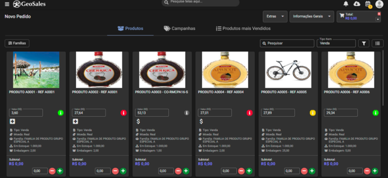Click yellow info icon on PRODUTO A0005
The image size is (388, 178).
(312, 113)
